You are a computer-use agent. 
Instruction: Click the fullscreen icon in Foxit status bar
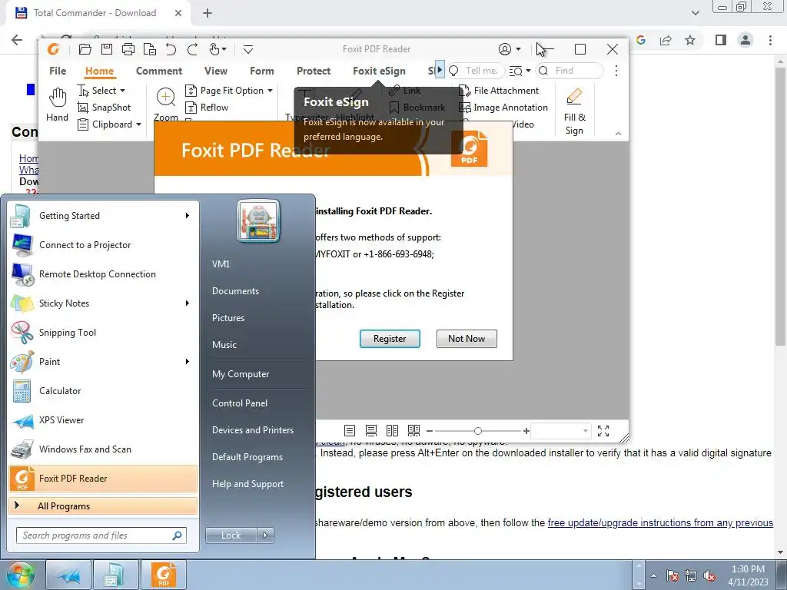pos(603,430)
